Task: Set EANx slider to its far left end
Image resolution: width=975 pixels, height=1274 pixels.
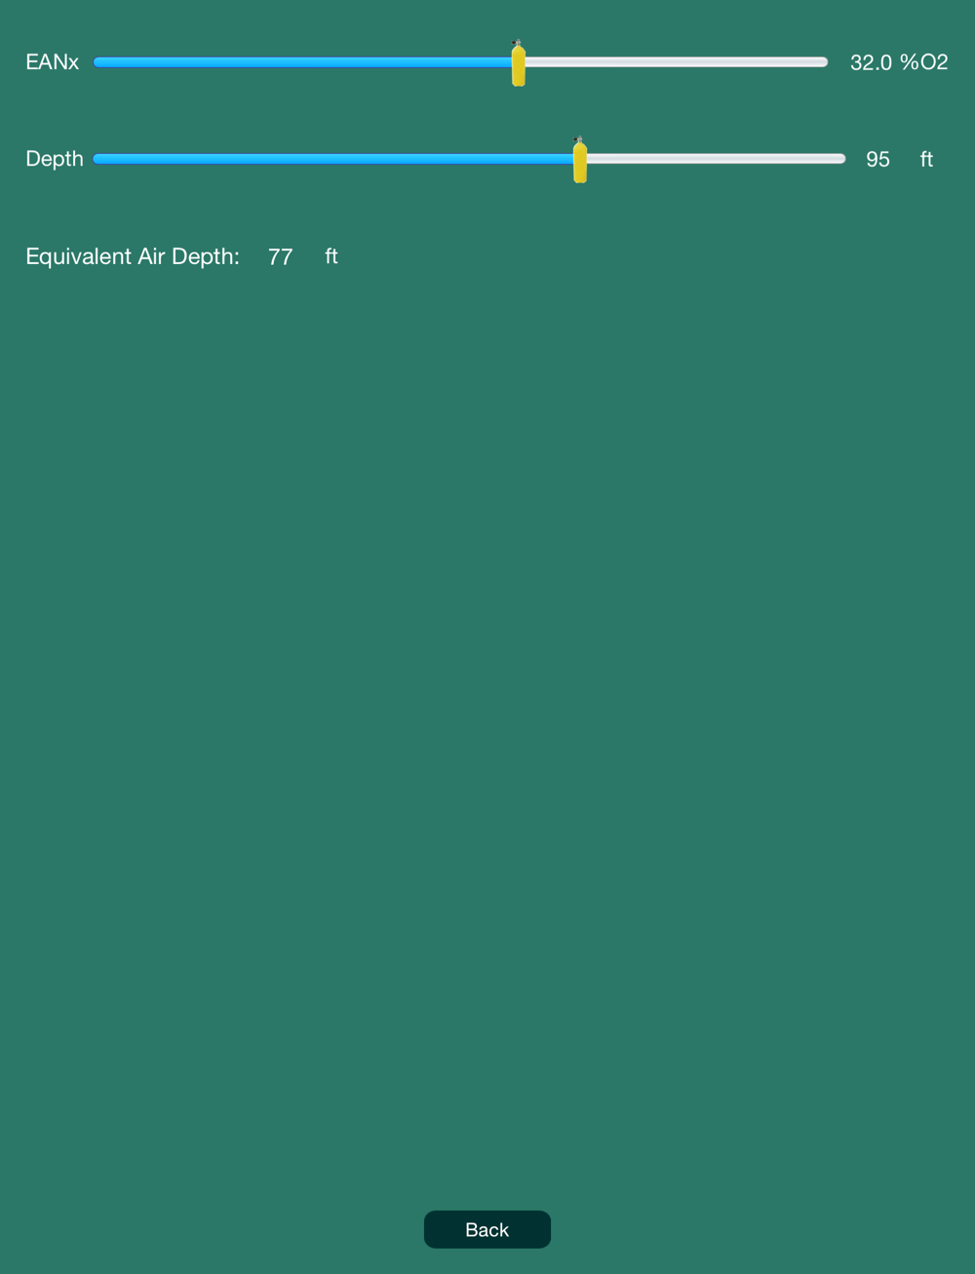Action: (97, 61)
